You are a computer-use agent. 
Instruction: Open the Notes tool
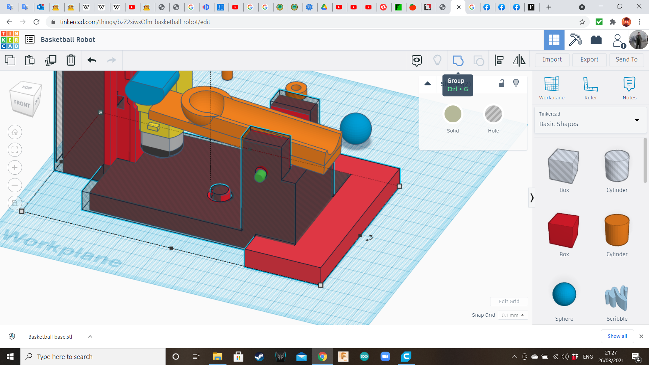click(629, 88)
